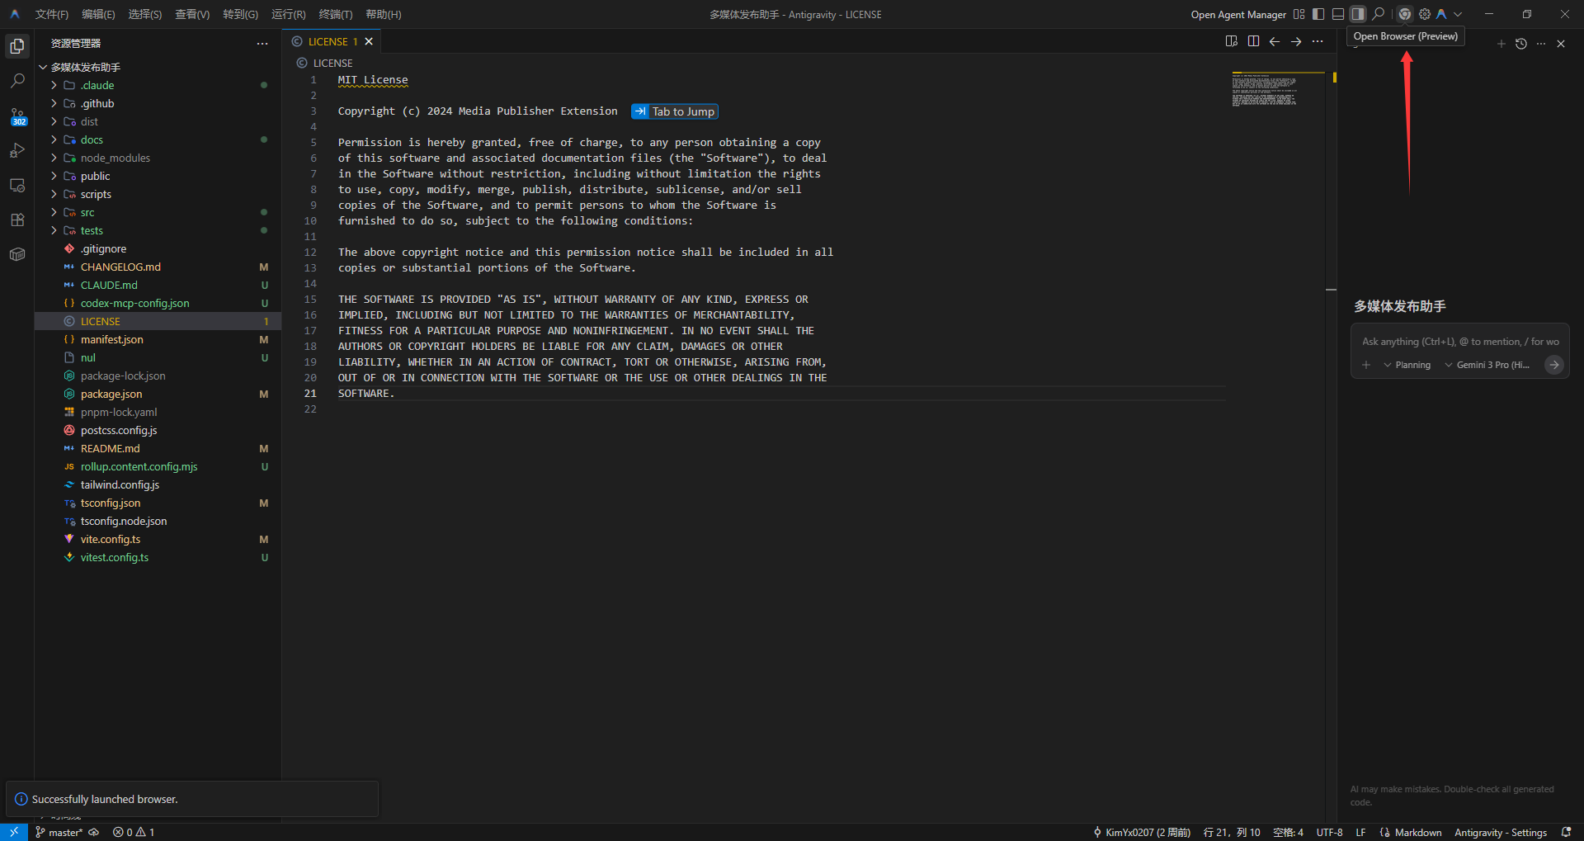Click the notifications bell in status bar
Screen dimensions: 1584x841
tap(1566, 832)
